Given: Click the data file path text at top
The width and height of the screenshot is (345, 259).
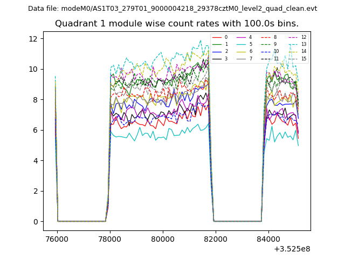Looking at the screenshot, I should [x=172, y=9].
